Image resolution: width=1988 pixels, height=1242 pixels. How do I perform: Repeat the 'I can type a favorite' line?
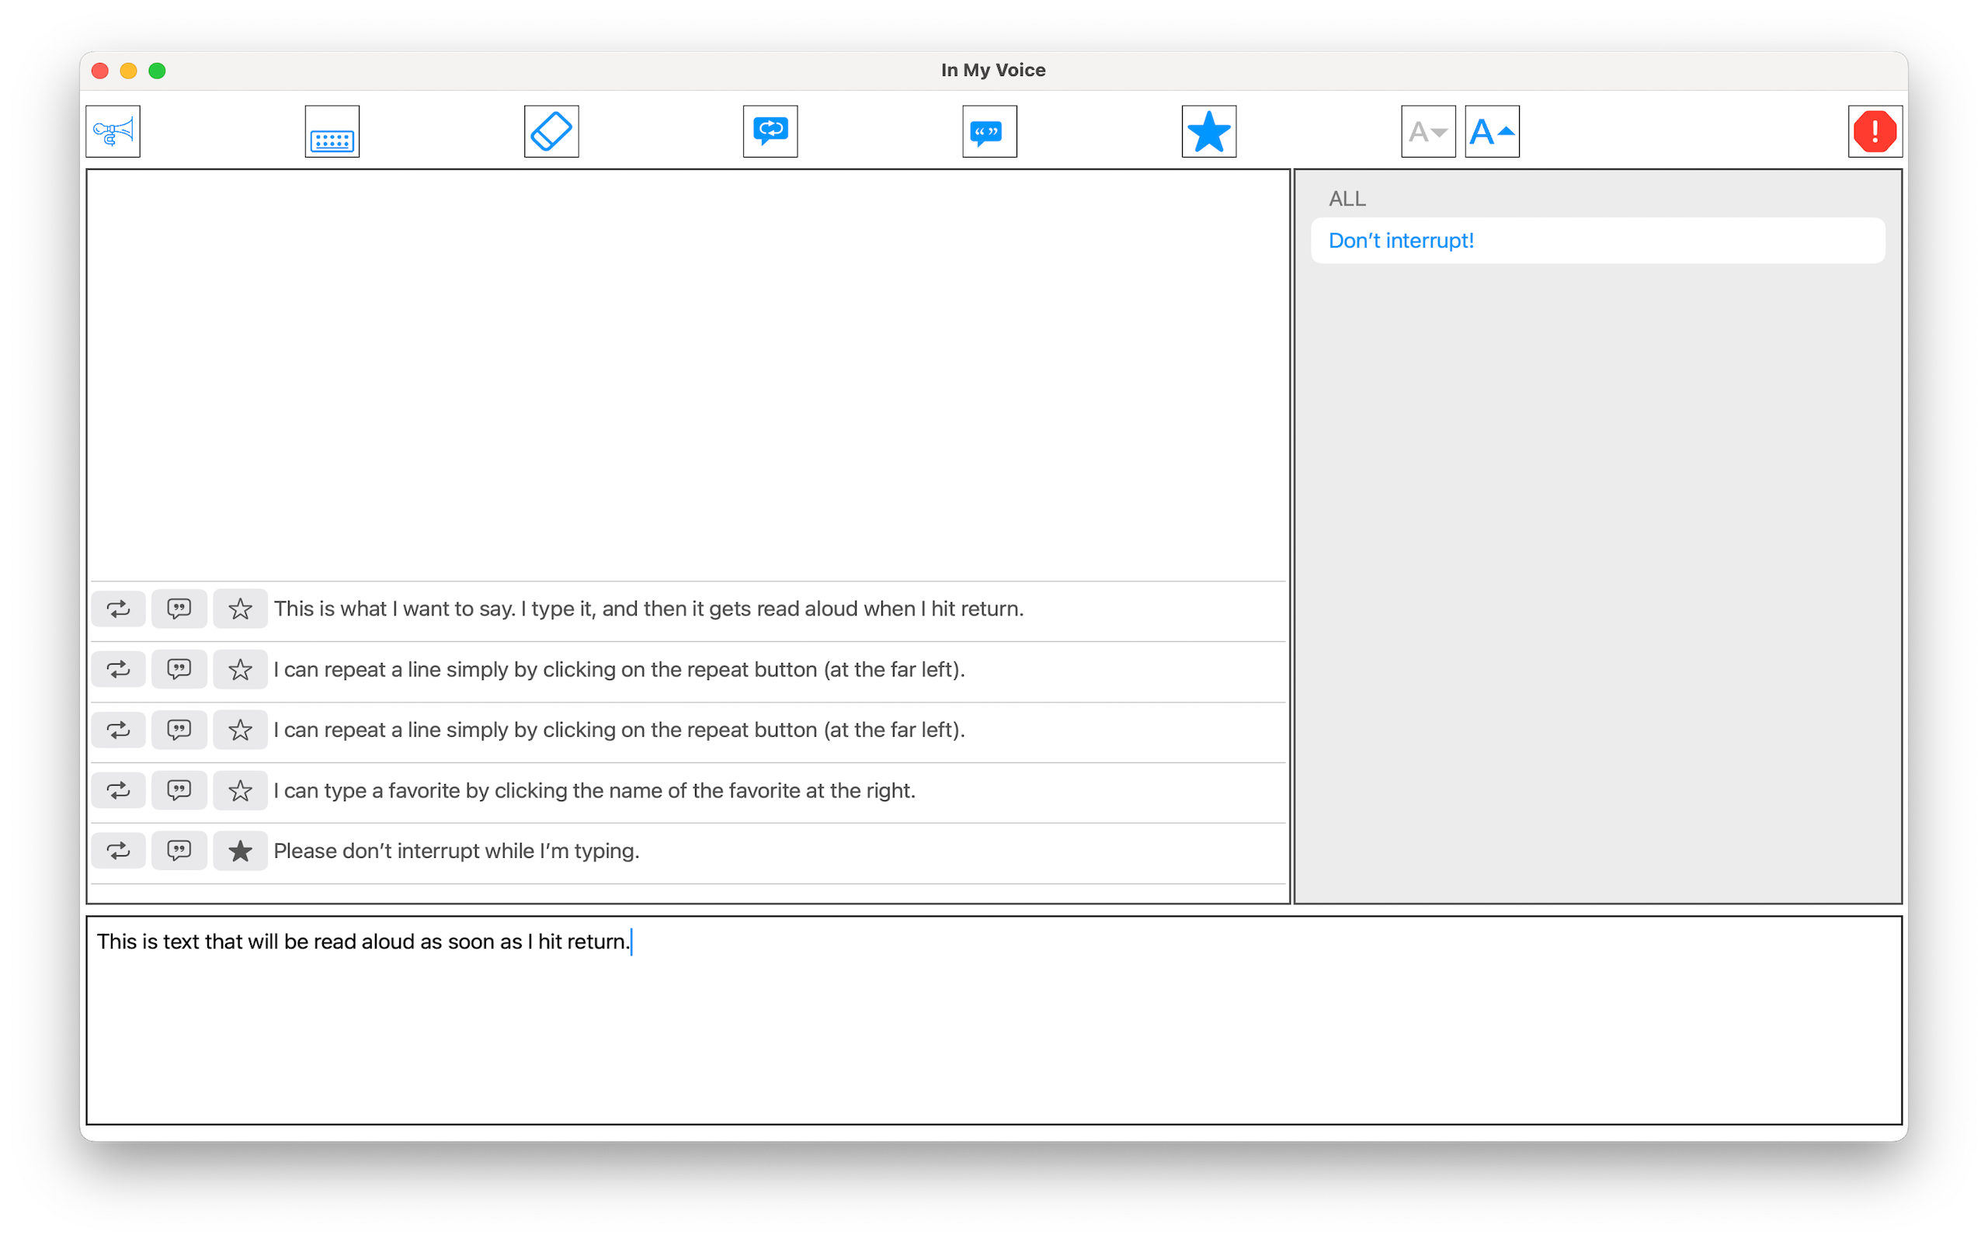click(x=118, y=791)
